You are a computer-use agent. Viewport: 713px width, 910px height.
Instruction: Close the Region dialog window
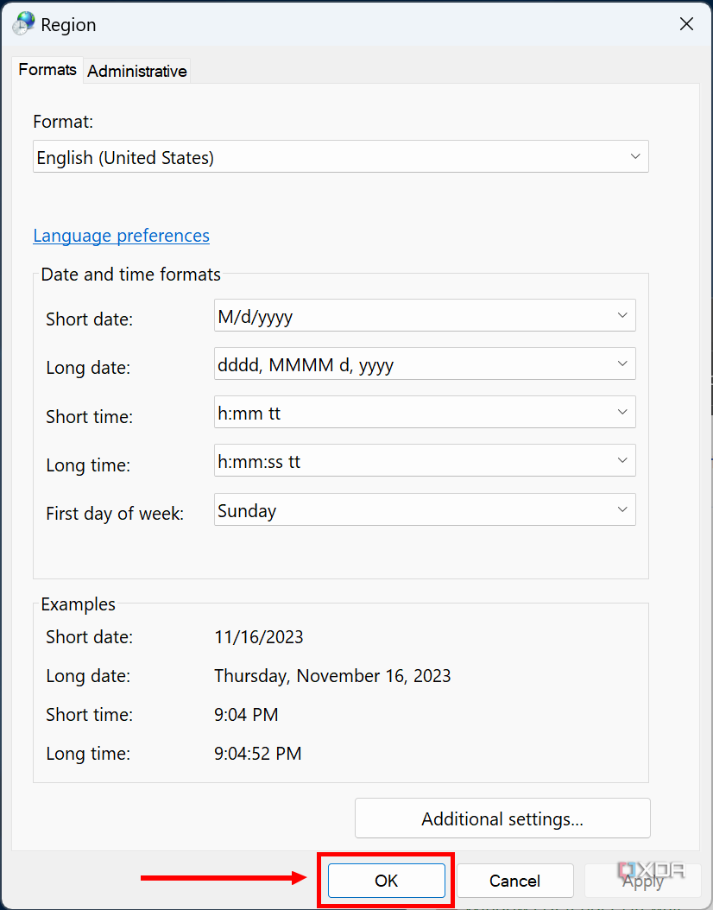pos(686,24)
